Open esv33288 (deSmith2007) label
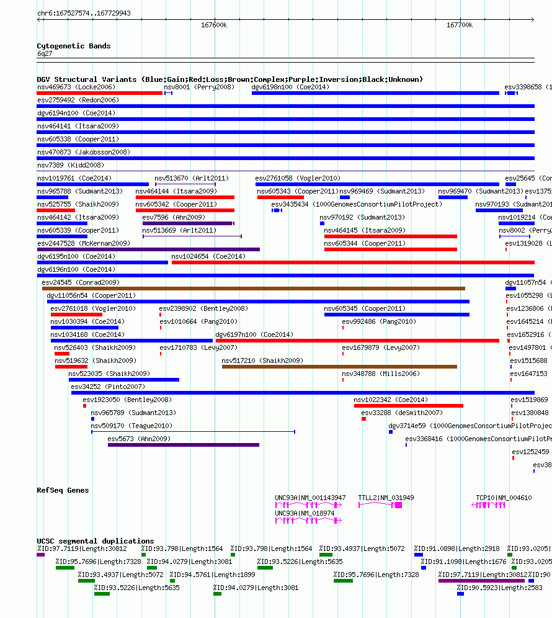 point(402,412)
